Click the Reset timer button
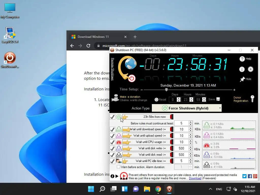 [x=160, y=100]
